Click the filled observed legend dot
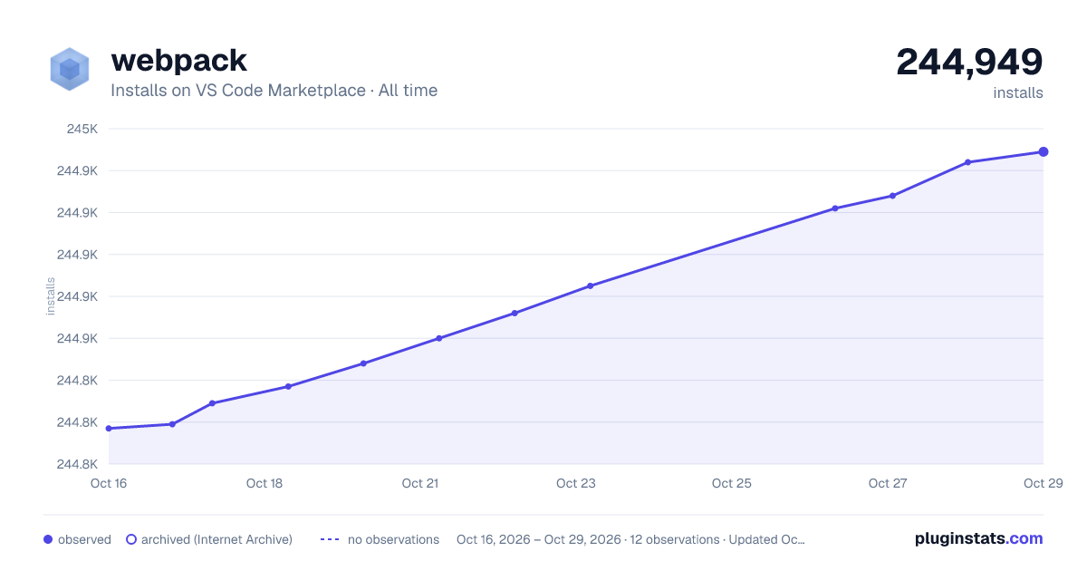This screenshot has width=1087, height=571. coord(48,539)
